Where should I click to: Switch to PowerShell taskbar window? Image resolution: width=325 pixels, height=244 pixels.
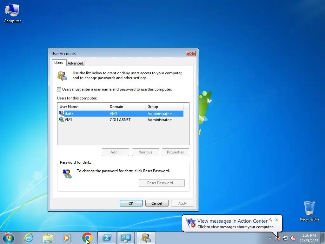click(107, 238)
